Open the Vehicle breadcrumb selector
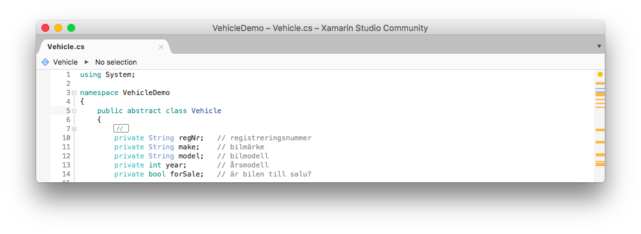 click(65, 62)
